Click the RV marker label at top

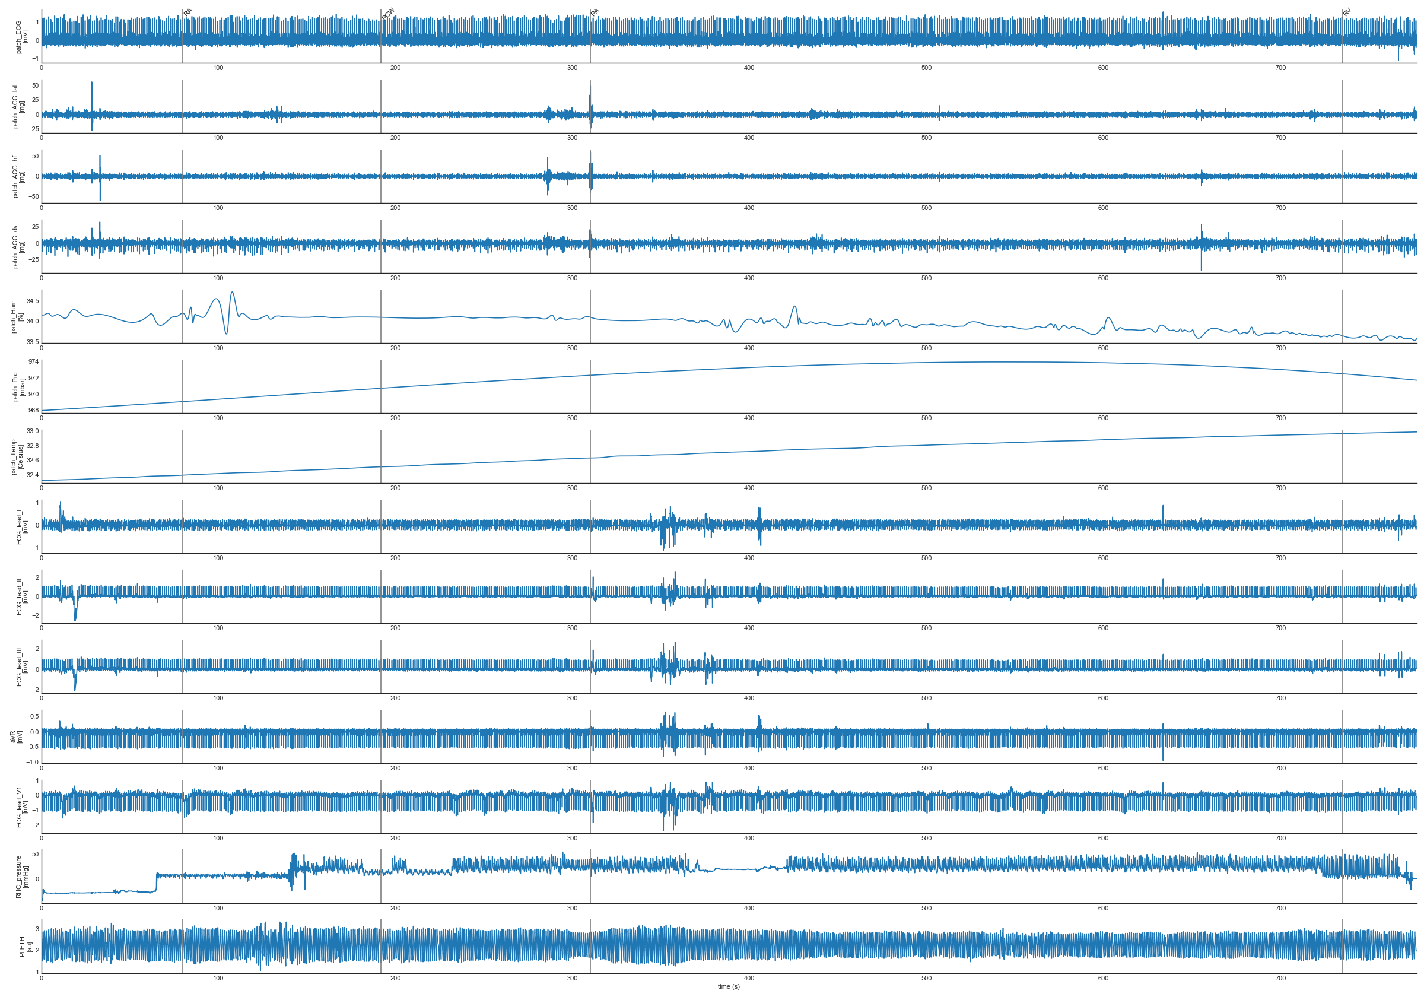point(1347,12)
